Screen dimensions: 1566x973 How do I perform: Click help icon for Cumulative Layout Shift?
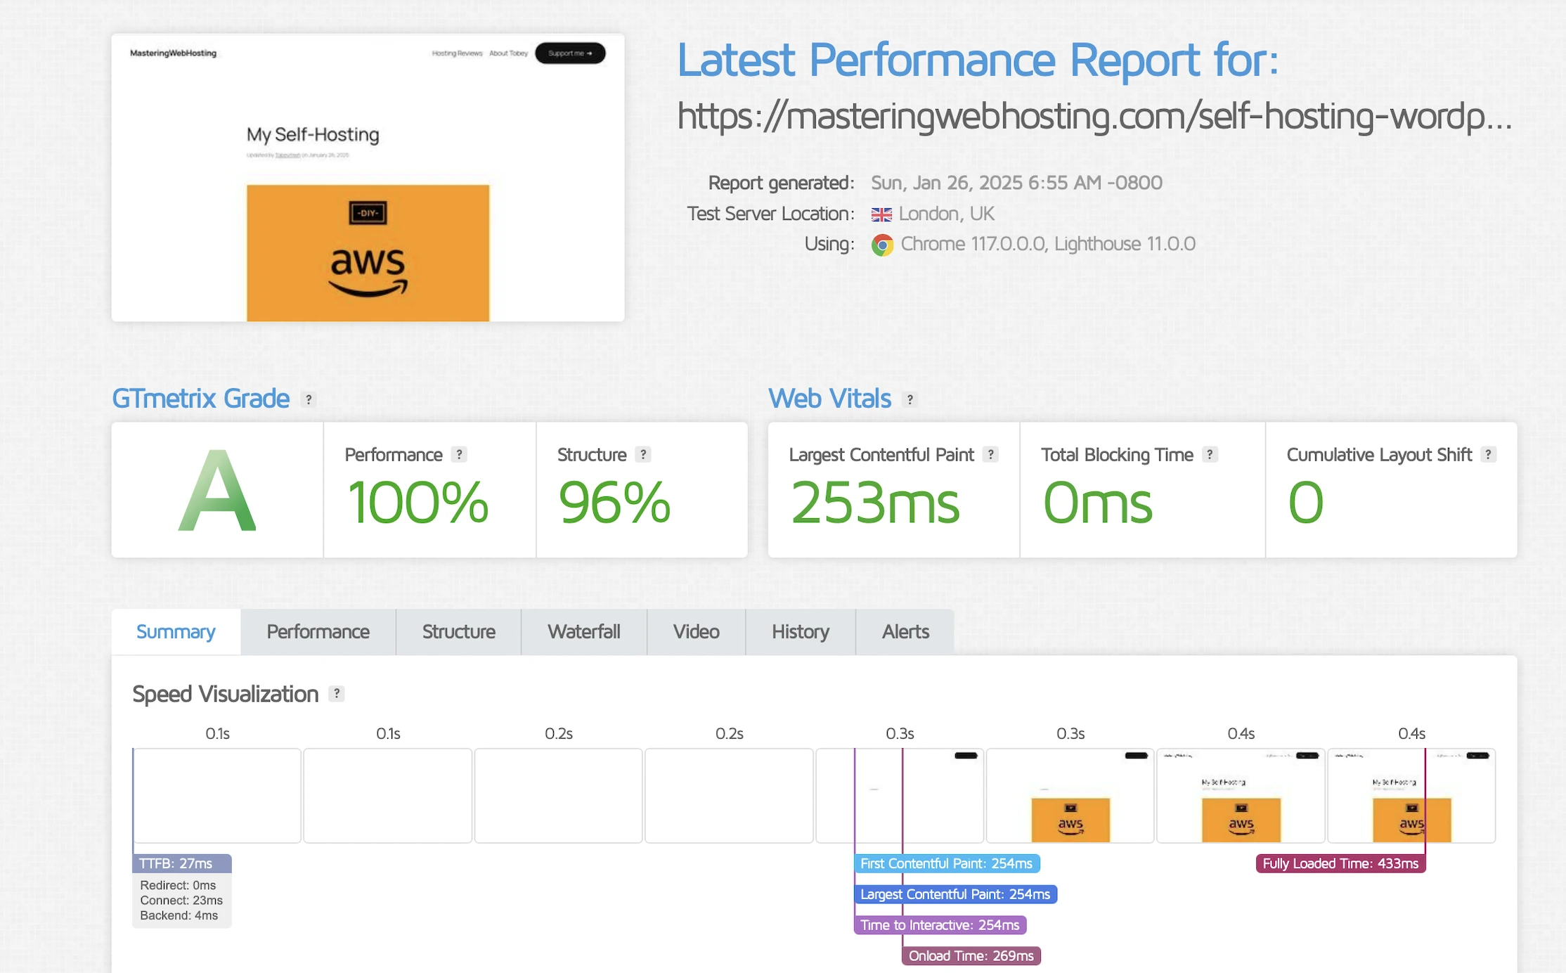[x=1487, y=455]
